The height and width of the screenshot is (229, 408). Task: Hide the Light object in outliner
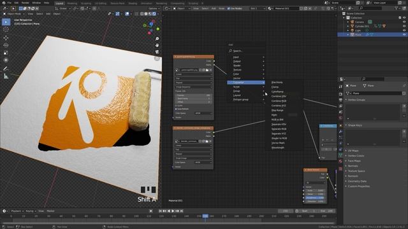(404, 31)
